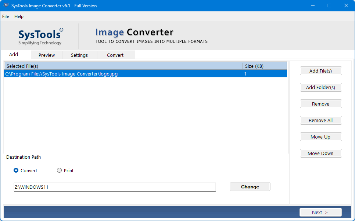Sort by the Size (KB) column header

265,66
